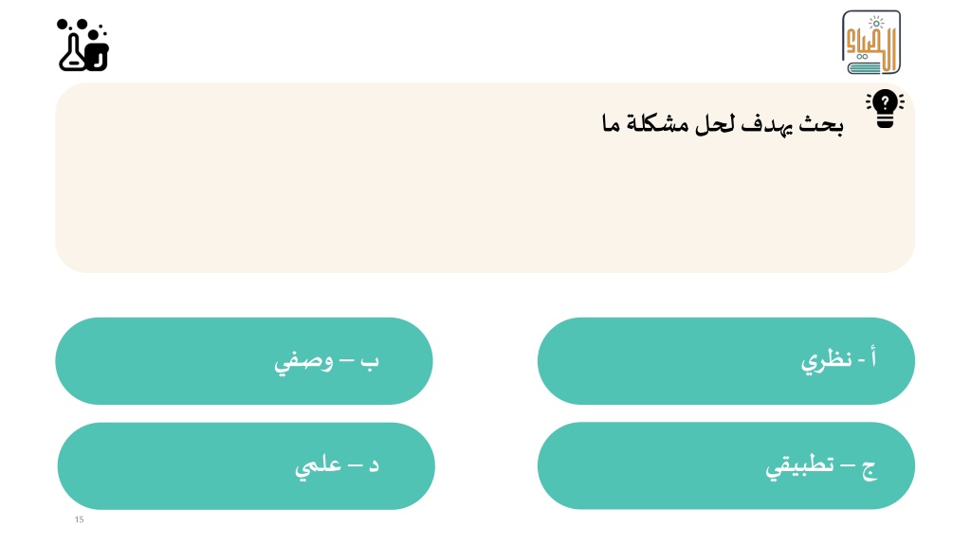Click the sun symbol atop the logo
This screenshot has width=971, height=546.
pyautogui.click(x=876, y=23)
